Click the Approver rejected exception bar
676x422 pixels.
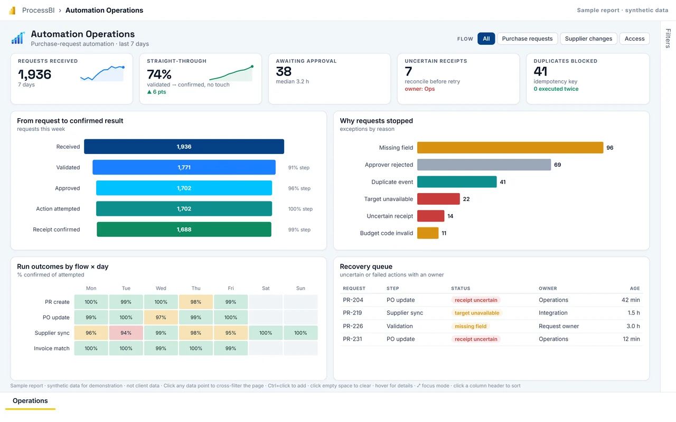pos(484,165)
